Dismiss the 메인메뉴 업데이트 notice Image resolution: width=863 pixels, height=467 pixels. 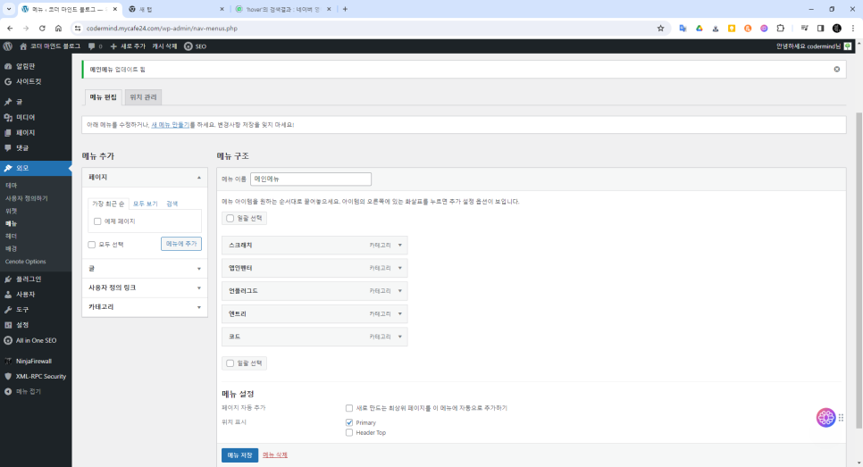coord(836,70)
